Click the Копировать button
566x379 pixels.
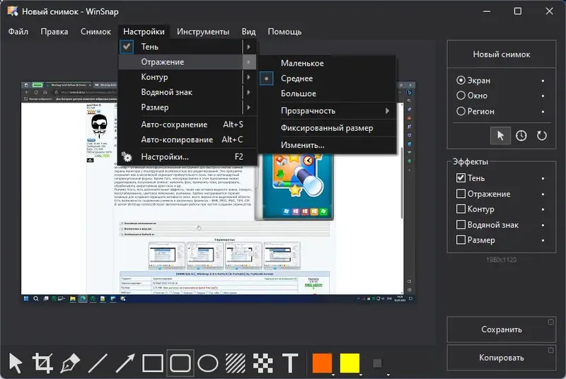(502, 358)
